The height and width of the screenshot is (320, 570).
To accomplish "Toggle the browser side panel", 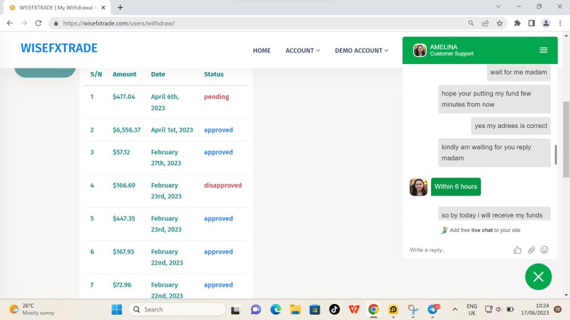I will (x=532, y=23).
